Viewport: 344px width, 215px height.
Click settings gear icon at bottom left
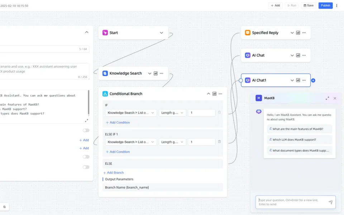[4, 207]
